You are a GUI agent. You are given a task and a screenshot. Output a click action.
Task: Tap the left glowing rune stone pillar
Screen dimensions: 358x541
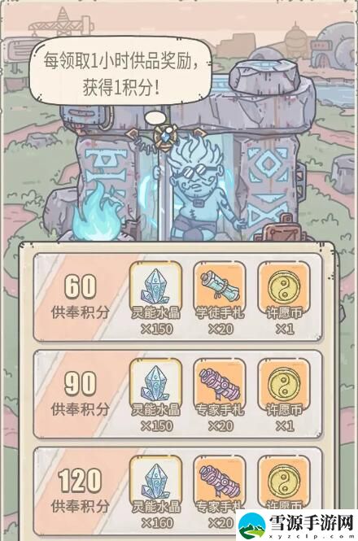tap(107, 180)
